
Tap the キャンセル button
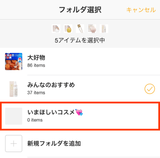[141, 10]
